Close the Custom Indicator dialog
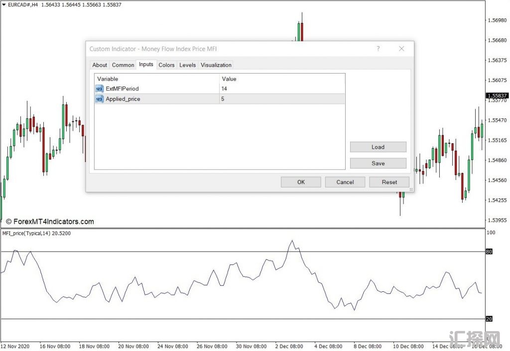 (401, 49)
